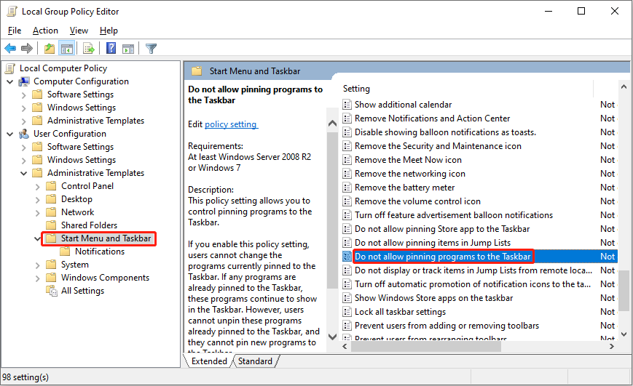Click folder icon in Start Menu and Taskbar header
633x386 pixels.
tap(197, 71)
